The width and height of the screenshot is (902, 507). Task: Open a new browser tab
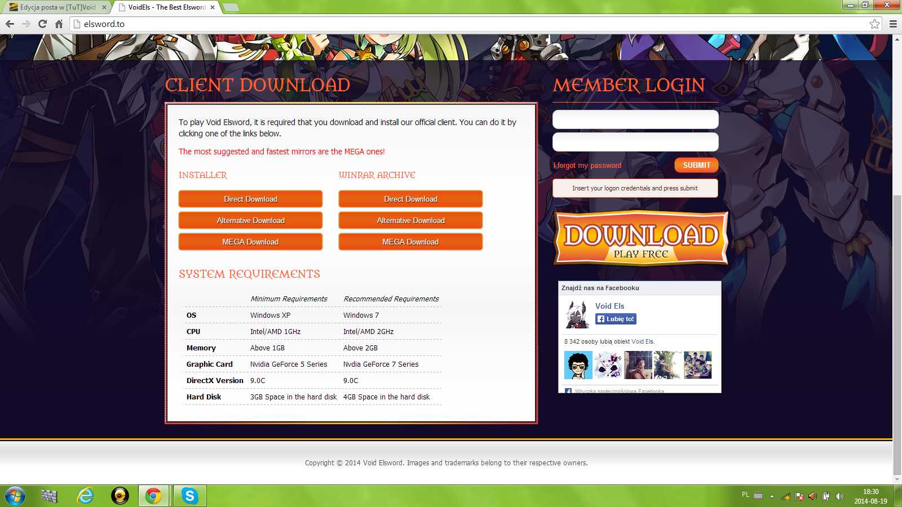pos(231,7)
